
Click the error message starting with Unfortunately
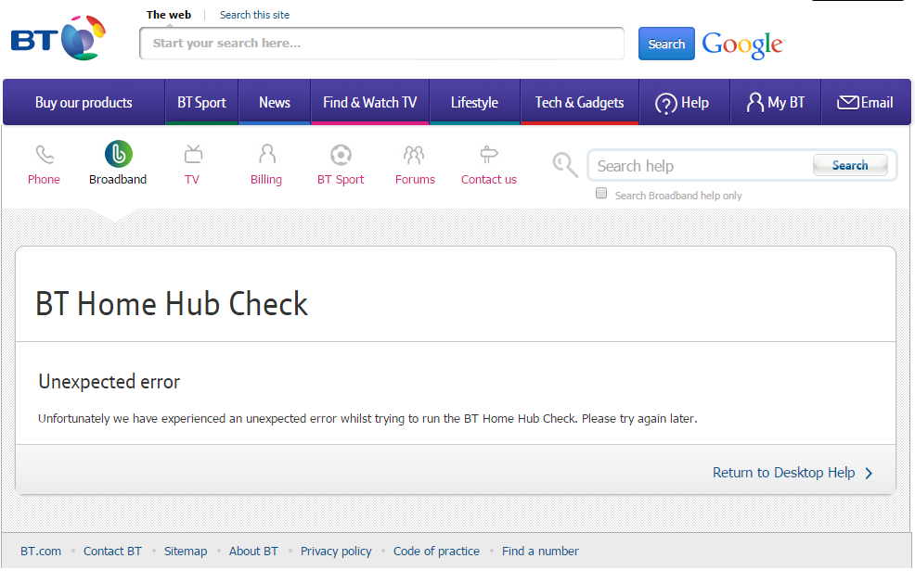point(367,419)
